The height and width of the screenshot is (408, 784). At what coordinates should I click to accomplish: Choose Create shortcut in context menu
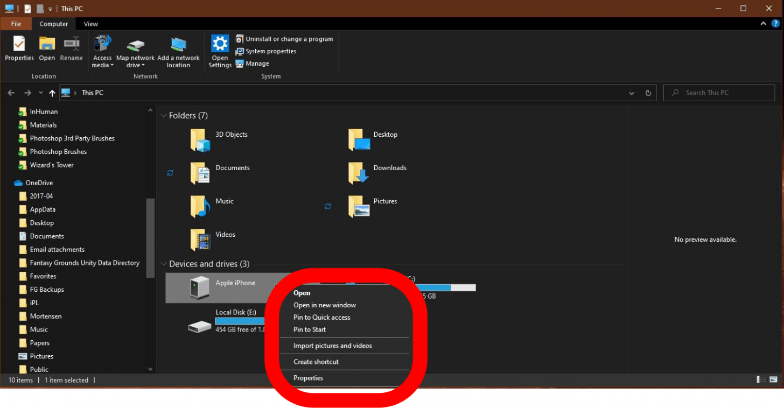[316, 362]
